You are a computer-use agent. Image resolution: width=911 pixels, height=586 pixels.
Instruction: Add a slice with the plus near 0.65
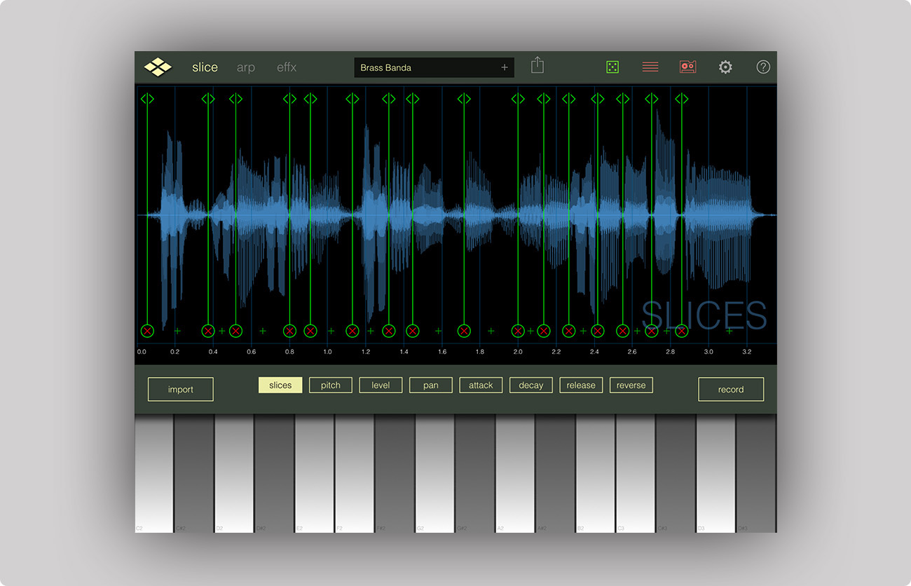click(263, 331)
